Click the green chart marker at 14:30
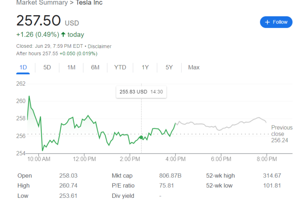Viewport: 307px width, 207px height. pos(141,137)
